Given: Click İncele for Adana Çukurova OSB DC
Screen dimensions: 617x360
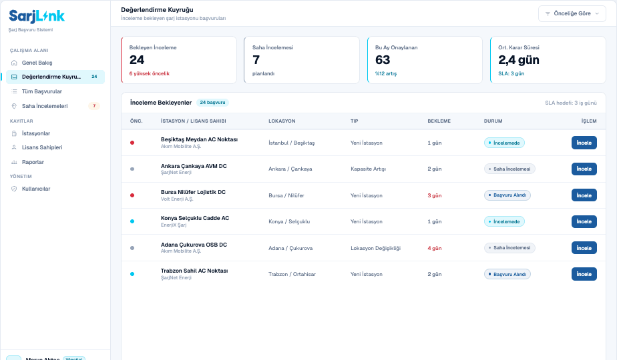Looking at the screenshot, I should pos(584,248).
